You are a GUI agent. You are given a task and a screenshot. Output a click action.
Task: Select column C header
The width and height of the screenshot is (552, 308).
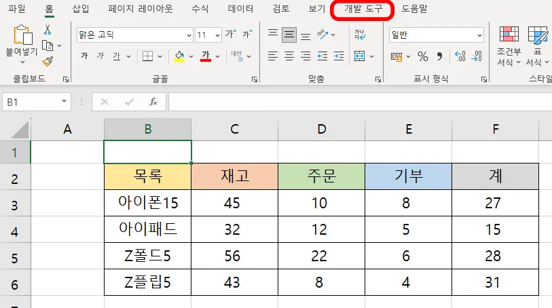pos(234,130)
